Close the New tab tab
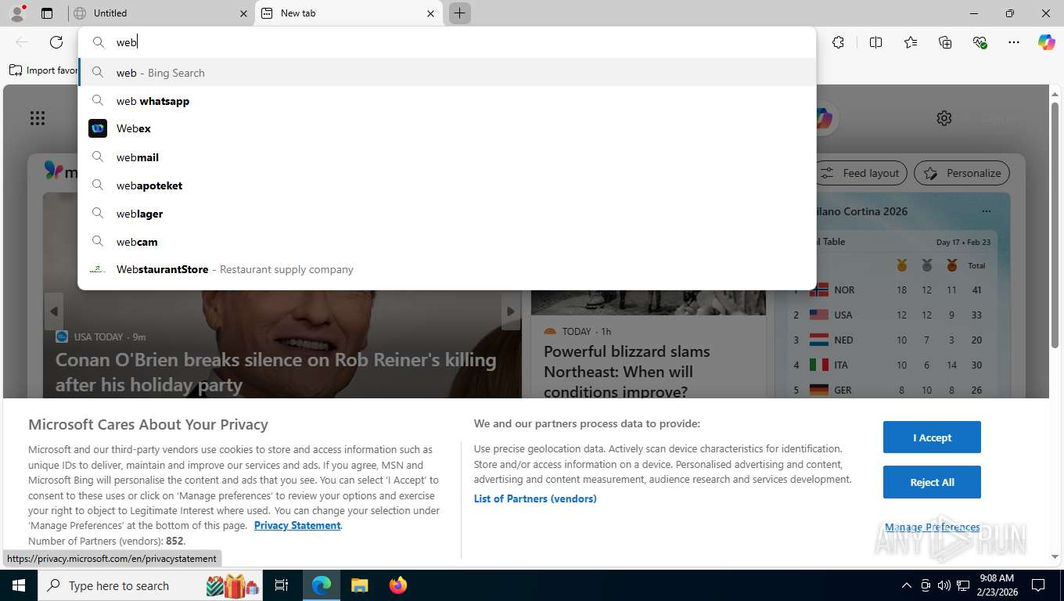 pos(430,13)
